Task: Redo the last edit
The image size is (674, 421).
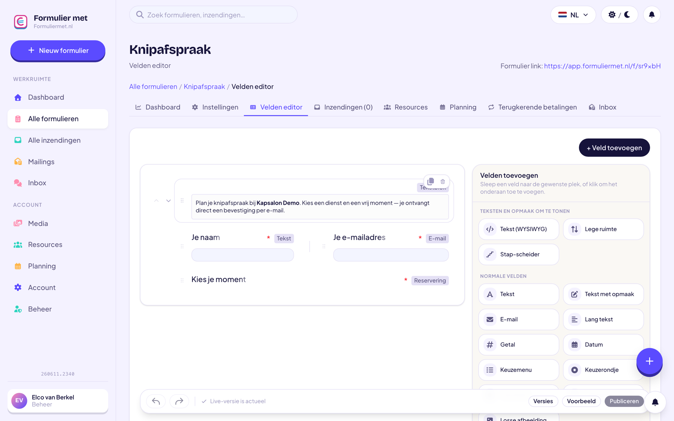Action: (179, 401)
